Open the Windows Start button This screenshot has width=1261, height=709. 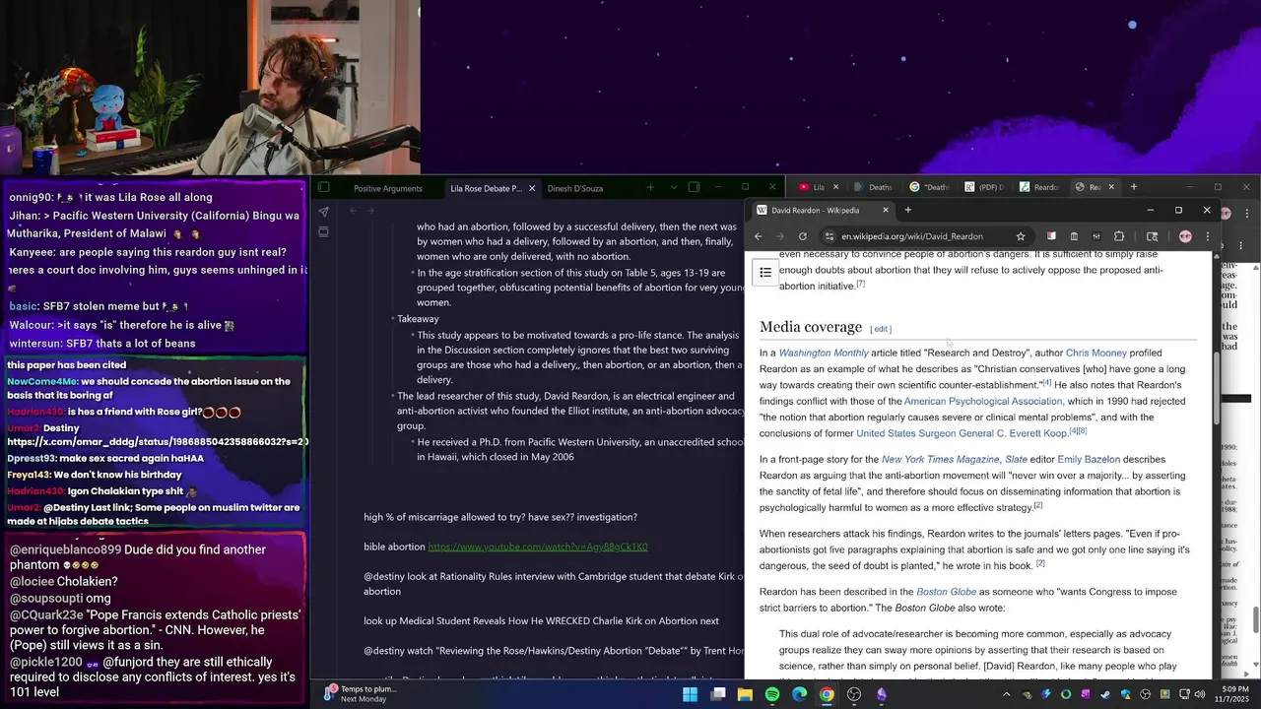[x=691, y=694]
